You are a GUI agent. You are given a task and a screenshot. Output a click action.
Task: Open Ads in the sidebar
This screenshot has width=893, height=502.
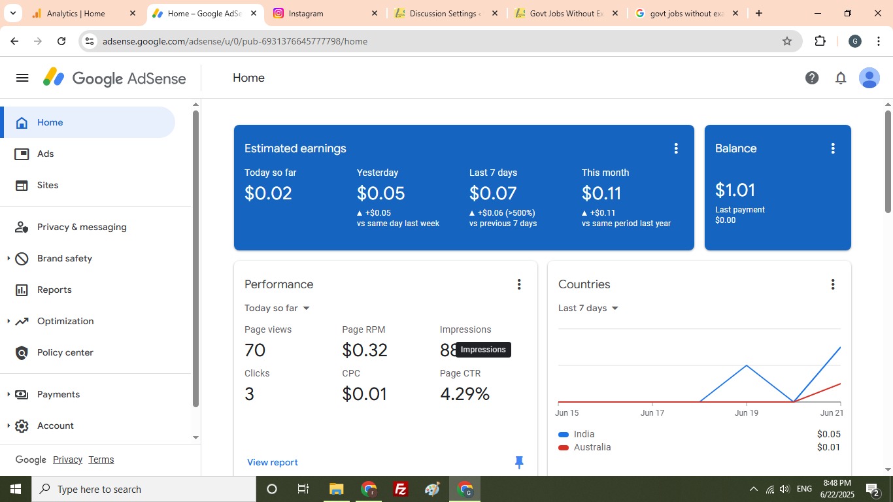click(88, 154)
